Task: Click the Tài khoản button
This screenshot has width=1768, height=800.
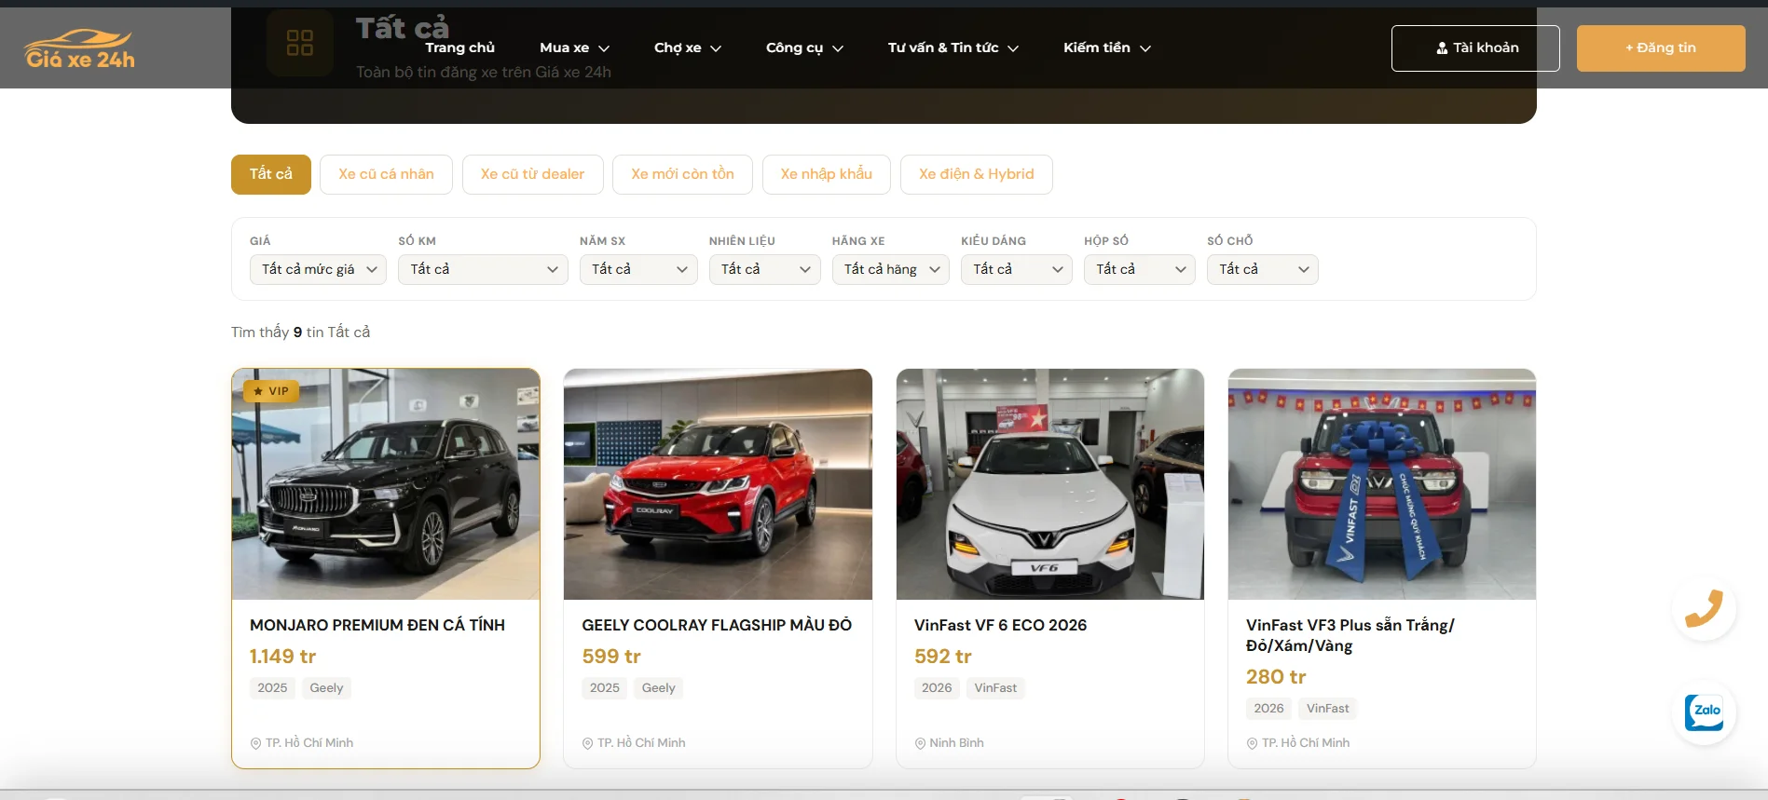Action: pos(1475,48)
